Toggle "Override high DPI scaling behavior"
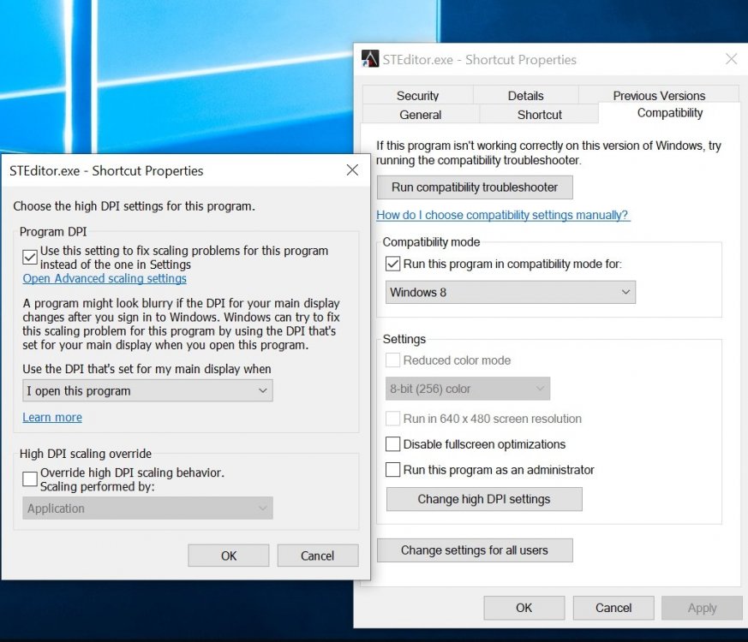Image resolution: width=748 pixels, height=642 pixels. (x=30, y=479)
